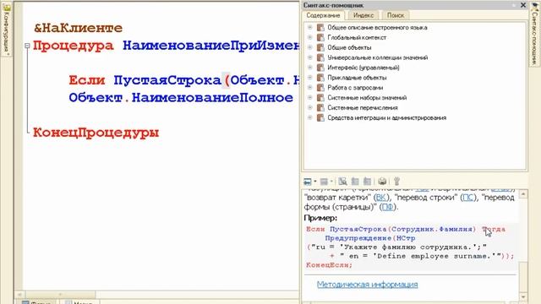The height and width of the screenshot is (304, 541).
Task: Expand Глобальный контекст node
Action: click(x=310, y=37)
